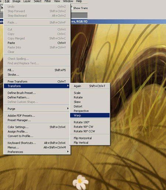The width and height of the screenshot is (166, 190).
Task: Choose Free Transform in Edit menu
Action: tap(37, 81)
